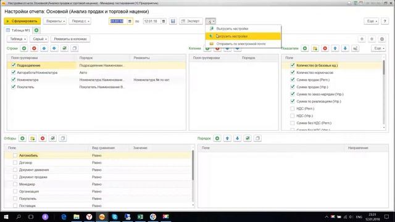
Task: Enable Договор filter checkbox
Action: 15,163
